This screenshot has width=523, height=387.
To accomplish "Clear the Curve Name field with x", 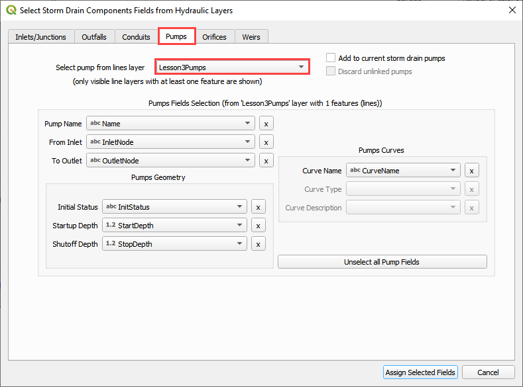I will pyautogui.click(x=471, y=171).
